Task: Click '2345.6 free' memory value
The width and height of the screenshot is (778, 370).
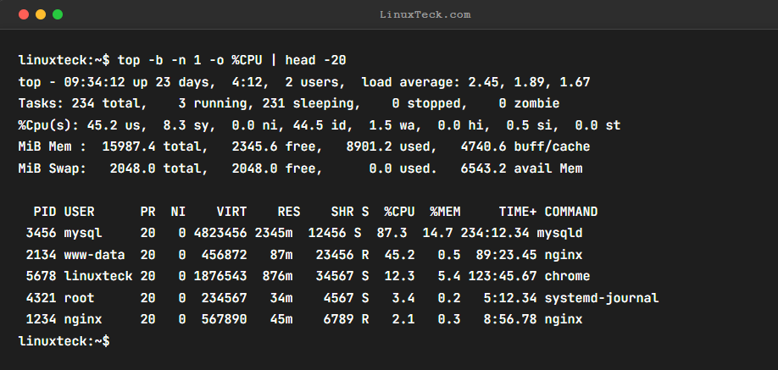Action: 274,146
